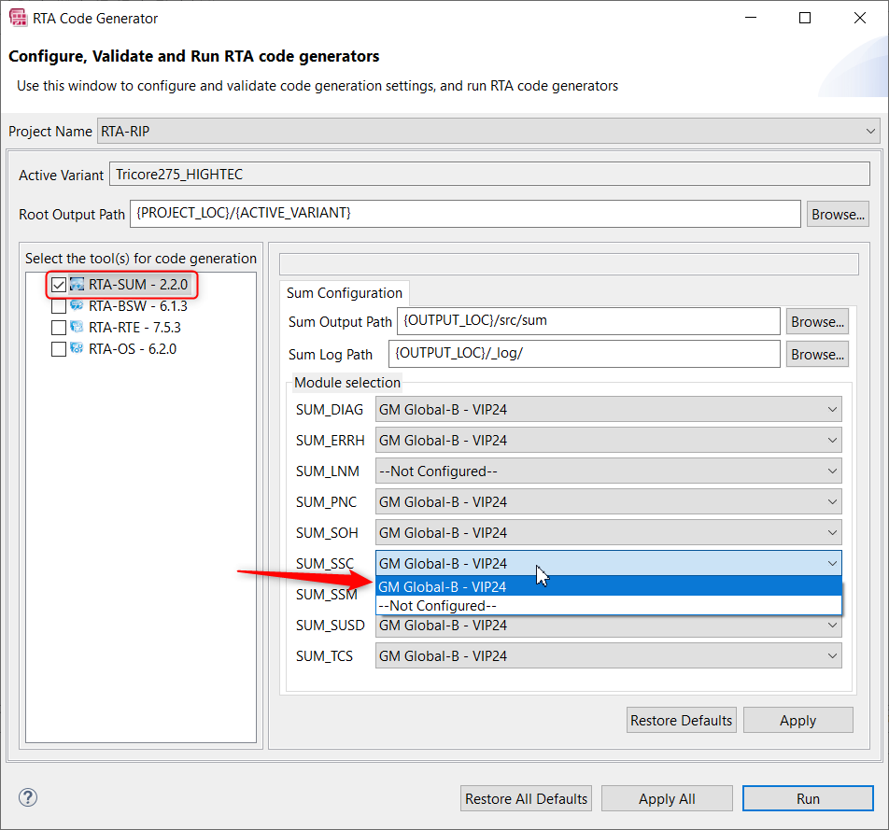Viewport: 889px width, 830px height.
Task: Enable the RTA-OS - 6.2.0 checkbox
Action: 59,349
